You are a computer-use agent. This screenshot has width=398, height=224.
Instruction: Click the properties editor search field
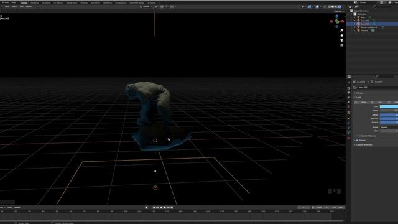click(384, 77)
